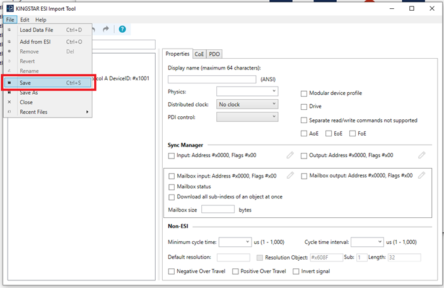The image size is (444, 288).
Task: Open the Minimum cycle time dropdown
Action: pyautogui.click(x=235, y=242)
